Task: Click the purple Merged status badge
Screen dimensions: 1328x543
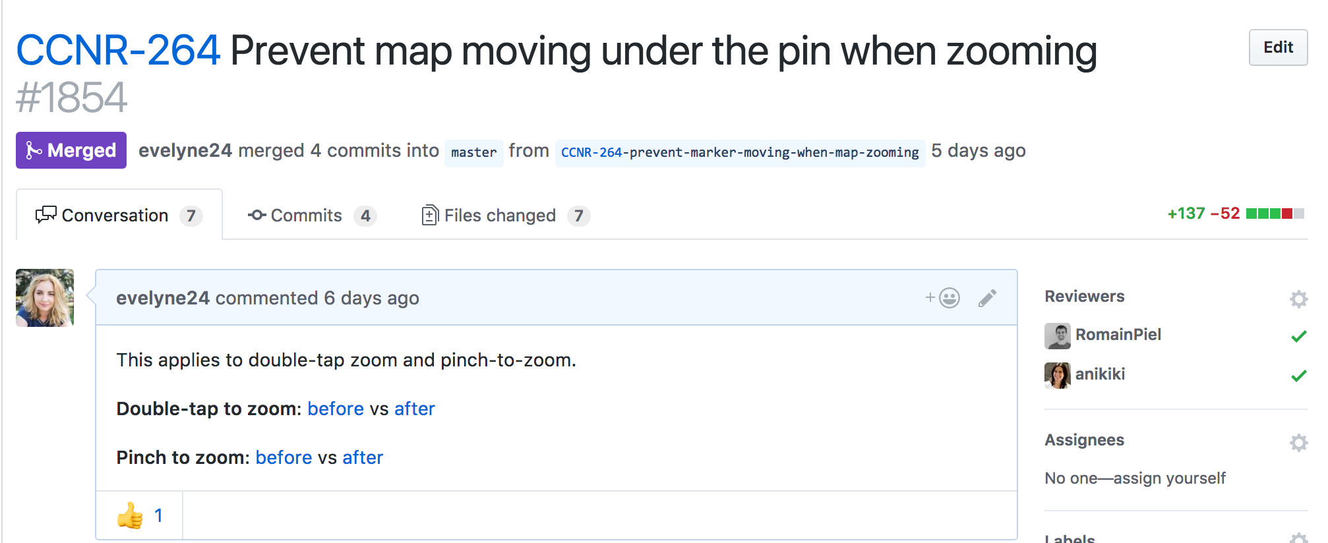Action: (x=71, y=150)
